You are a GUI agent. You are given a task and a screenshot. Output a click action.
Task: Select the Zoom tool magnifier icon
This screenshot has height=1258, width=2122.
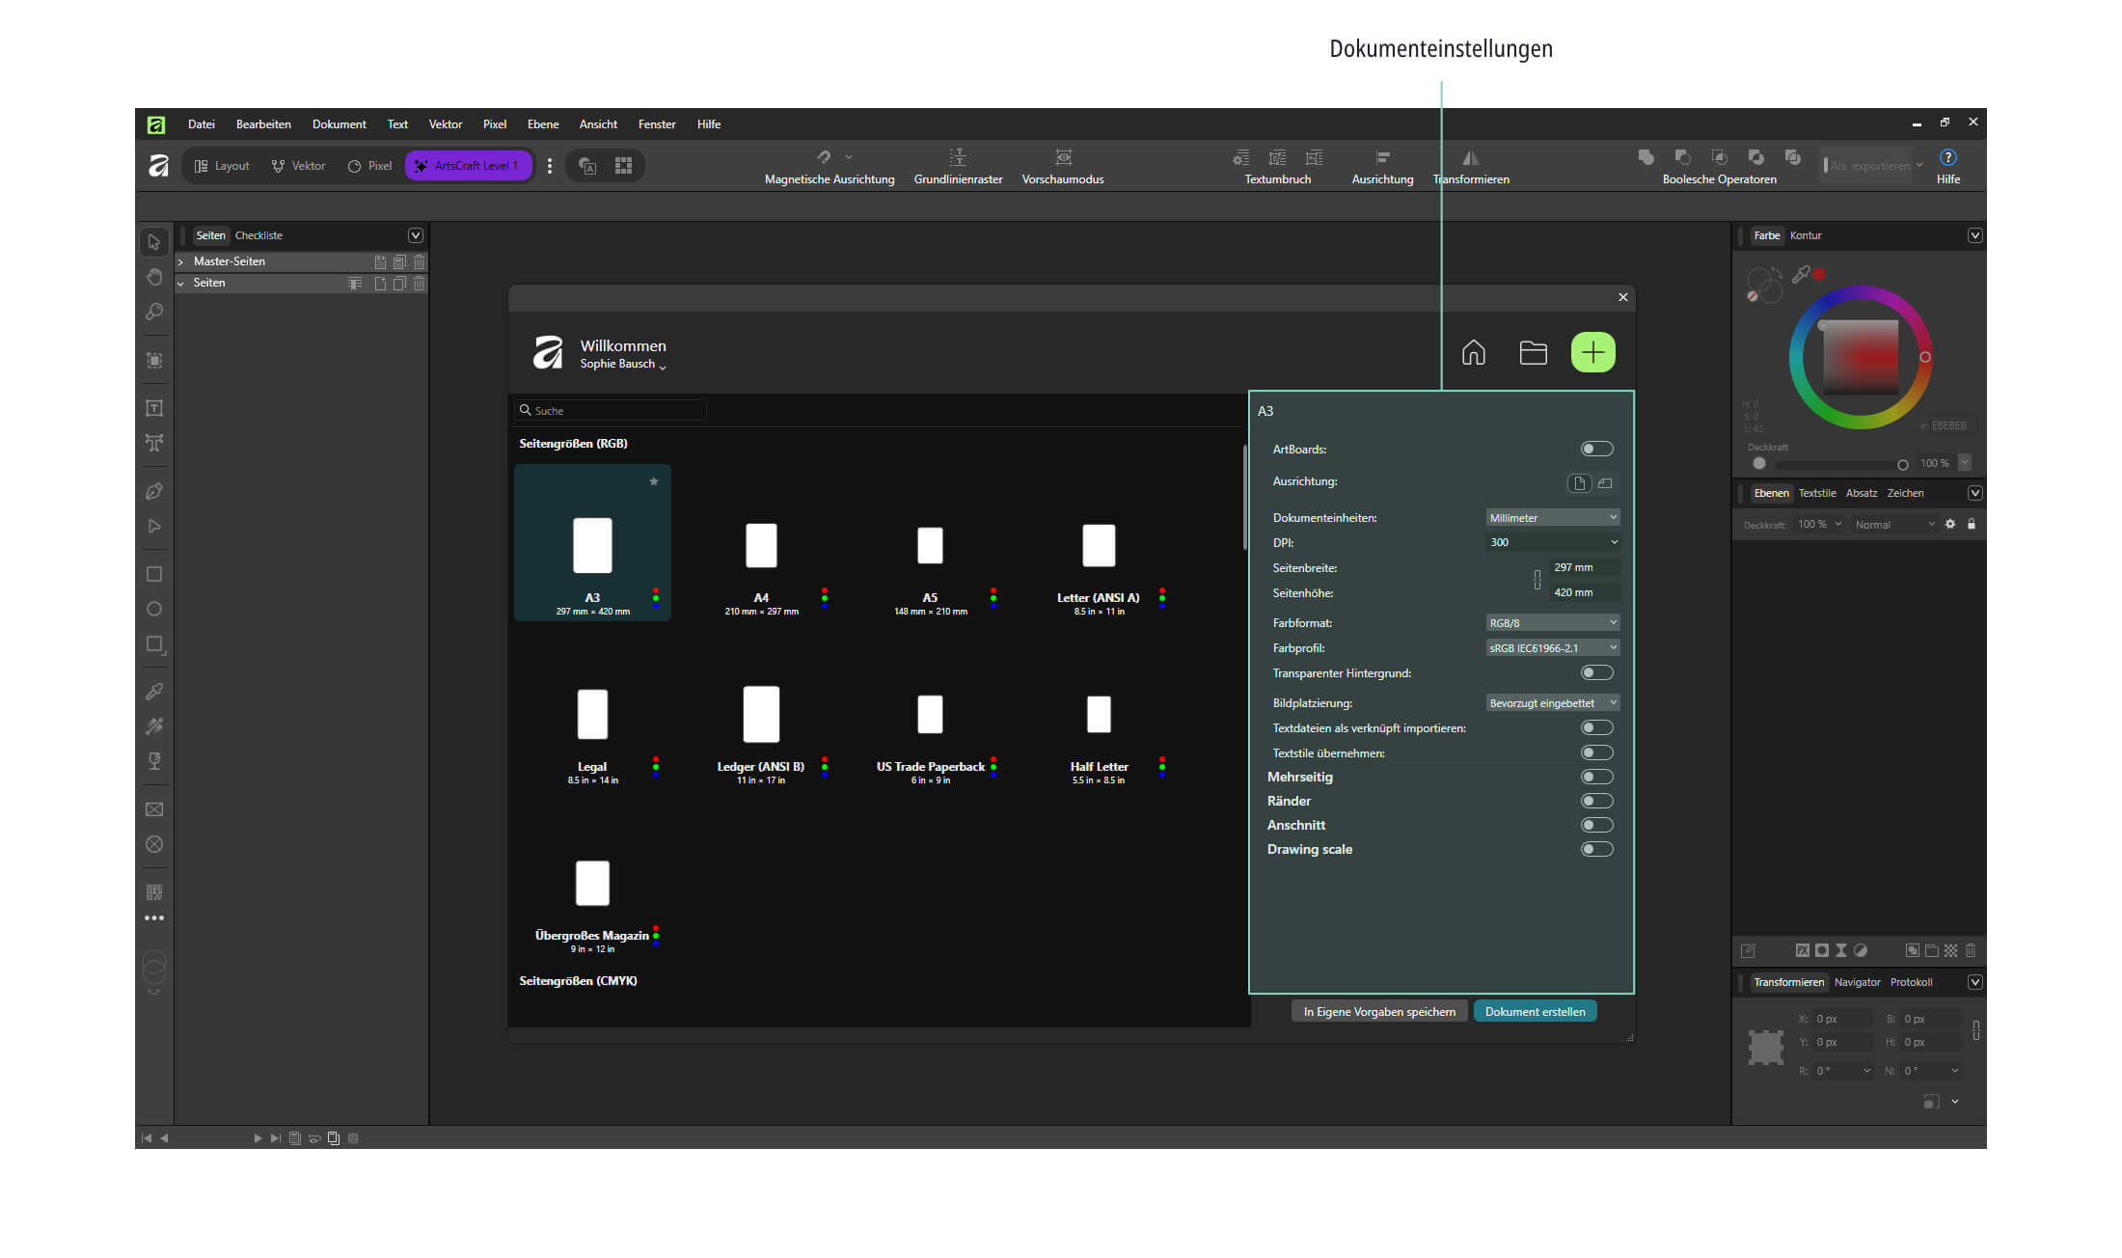pos(154,312)
